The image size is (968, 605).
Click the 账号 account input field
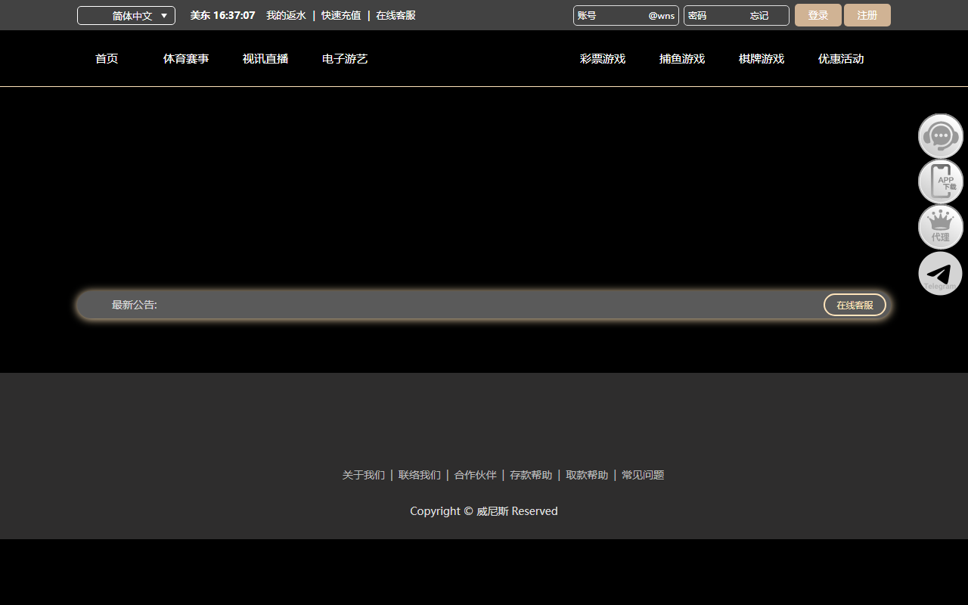click(626, 16)
